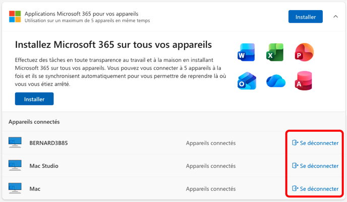This screenshot has height=202, width=347.
Task: Sign out BERNARD3B85 via Se déconnecter
Action: tap(315, 143)
